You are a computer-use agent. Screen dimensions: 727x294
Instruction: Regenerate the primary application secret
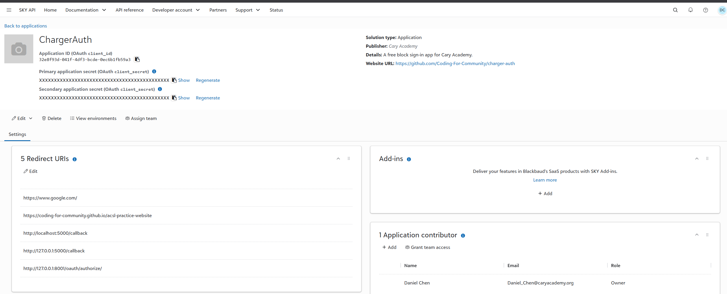tap(208, 80)
